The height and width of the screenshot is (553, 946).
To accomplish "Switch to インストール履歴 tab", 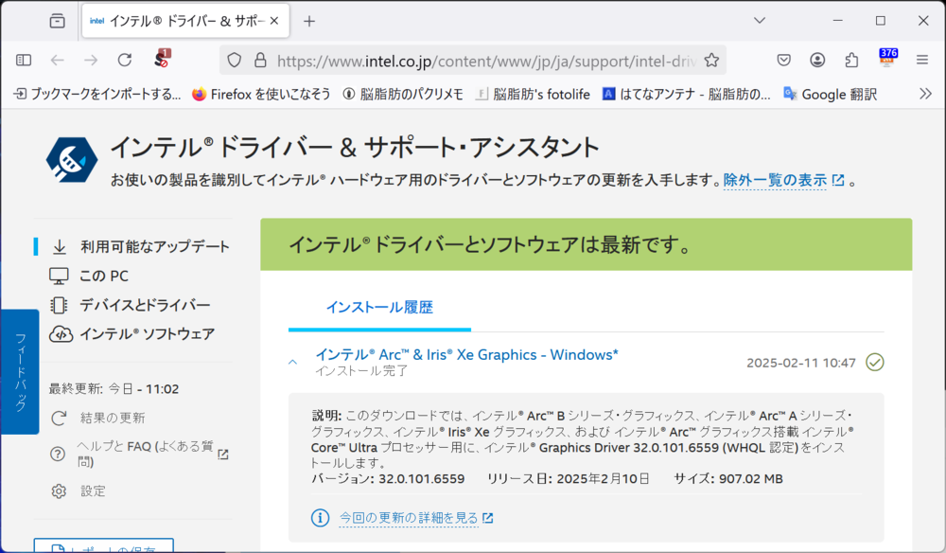I will pos(379,308).
